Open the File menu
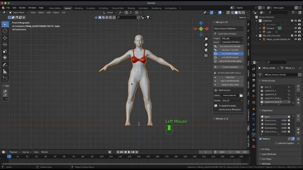The image size is (303, 170). click(x=8, y=8)
